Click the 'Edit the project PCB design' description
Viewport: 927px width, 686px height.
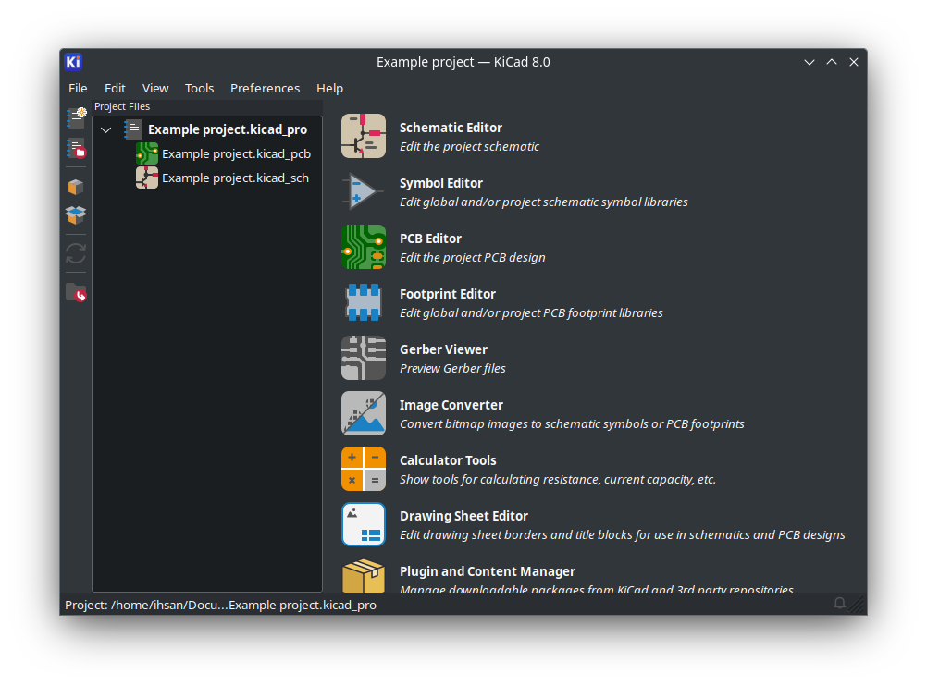[x=473, y=258]
